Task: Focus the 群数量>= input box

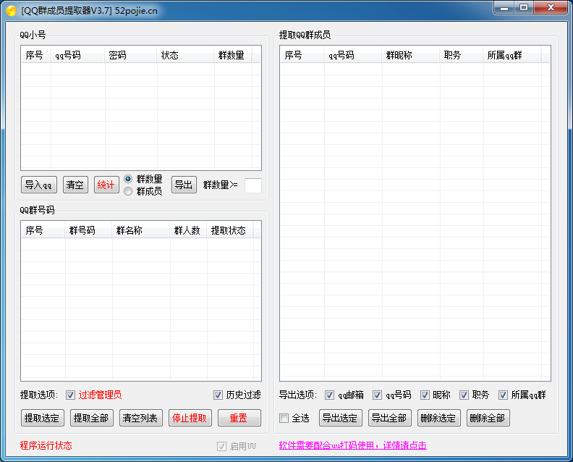Action: tap(253, 185)
